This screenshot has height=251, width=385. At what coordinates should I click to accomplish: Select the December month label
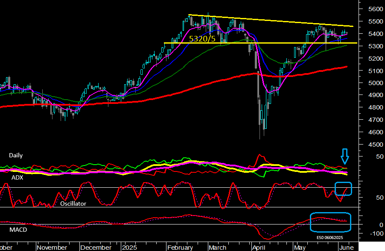coord(96,248)
